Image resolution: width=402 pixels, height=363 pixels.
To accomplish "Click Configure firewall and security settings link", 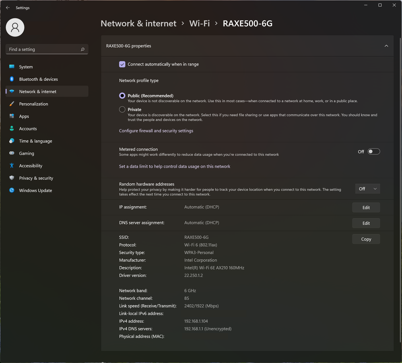I will (x=156, y=131).
